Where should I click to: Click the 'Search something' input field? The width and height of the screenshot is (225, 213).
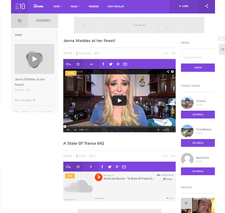click(x=198, y=57)
